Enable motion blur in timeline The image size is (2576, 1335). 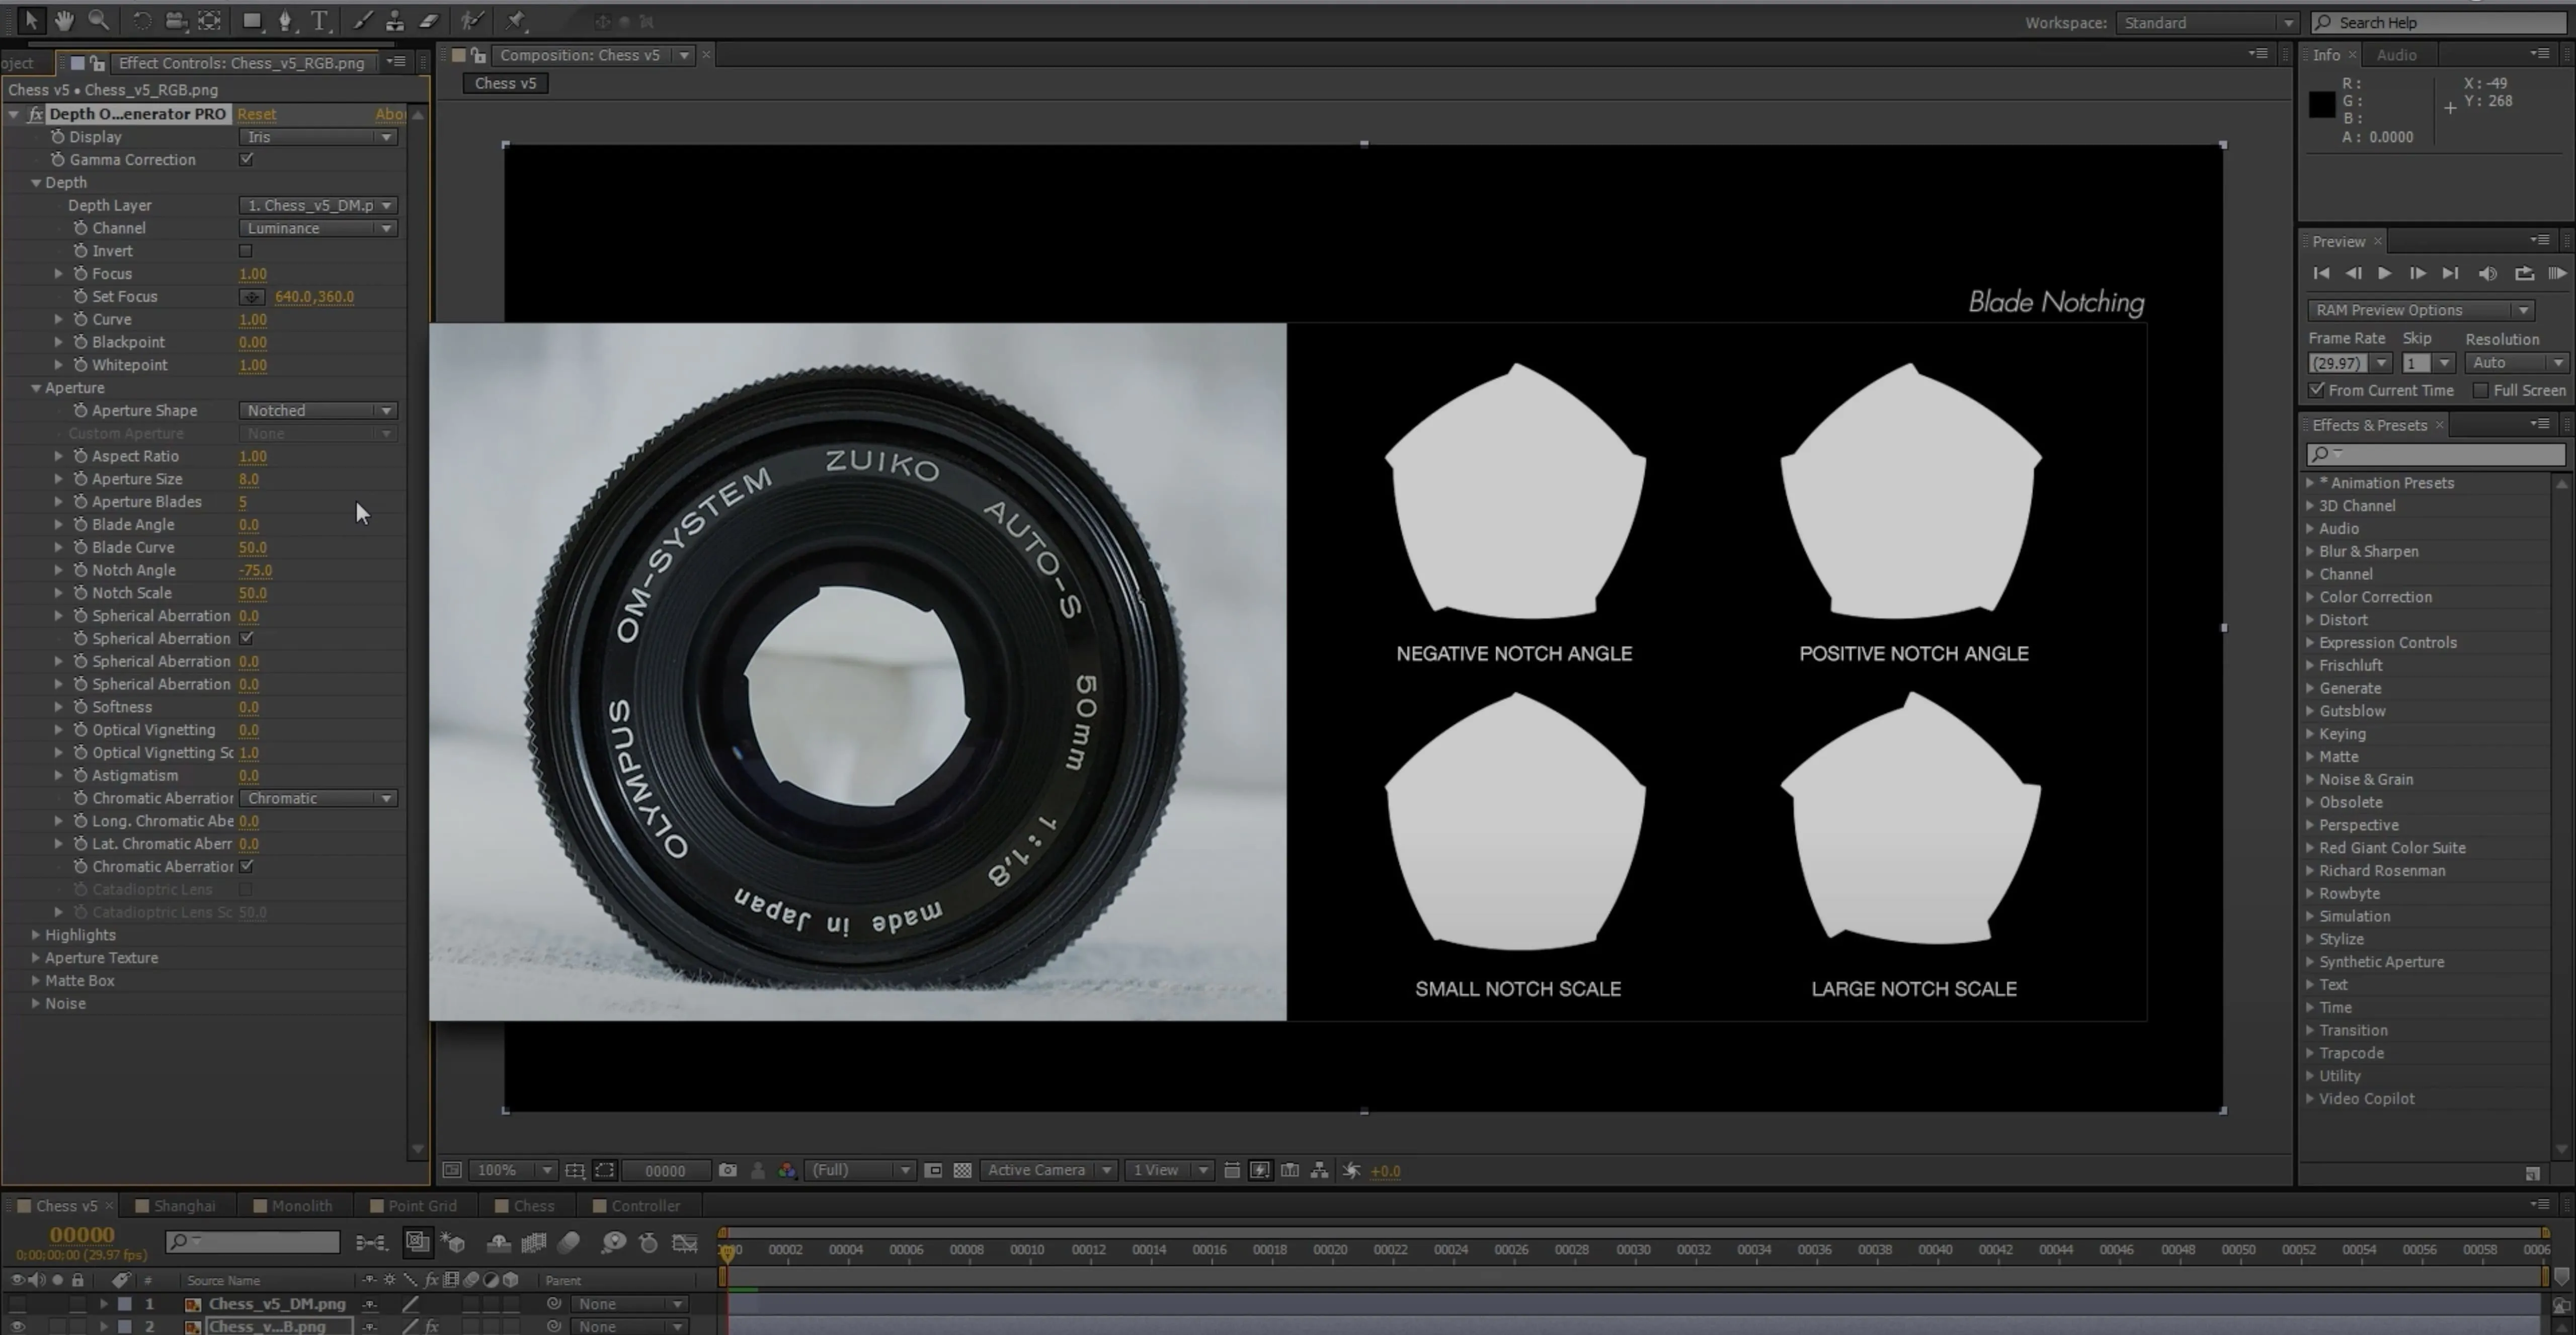pyautogui.click(x=569, y=1242)
